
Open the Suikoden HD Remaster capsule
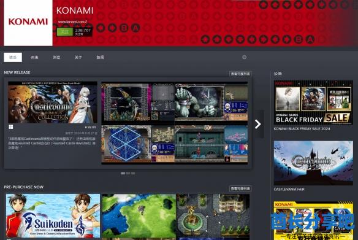point(53,216)
